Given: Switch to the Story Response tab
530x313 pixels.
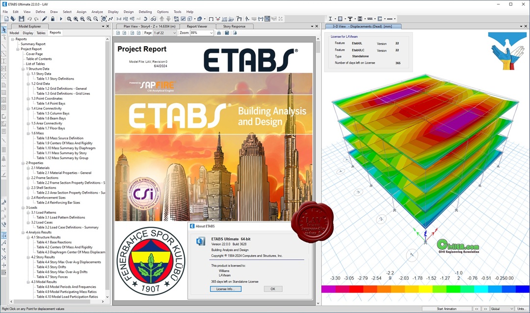Looking at the screenshot, I should [234, 26].
